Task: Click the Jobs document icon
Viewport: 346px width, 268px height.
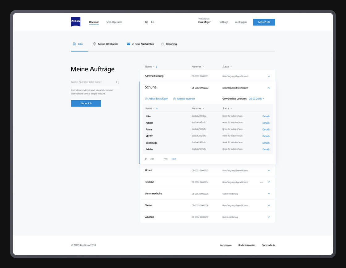Action: 74,44
